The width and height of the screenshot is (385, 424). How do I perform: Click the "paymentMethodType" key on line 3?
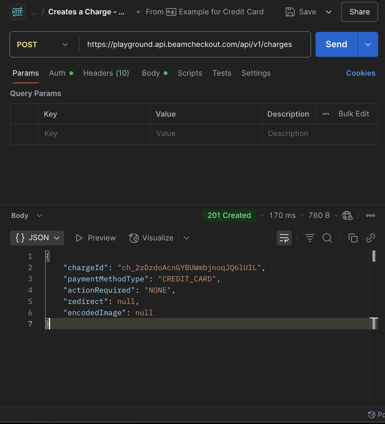click(106, 279)
